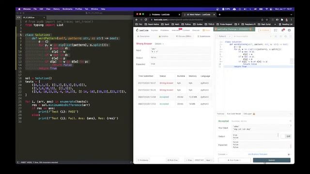Viewport: 310px width, 174px height.
Task: Reload the LeetCode page
Action: 146,20
